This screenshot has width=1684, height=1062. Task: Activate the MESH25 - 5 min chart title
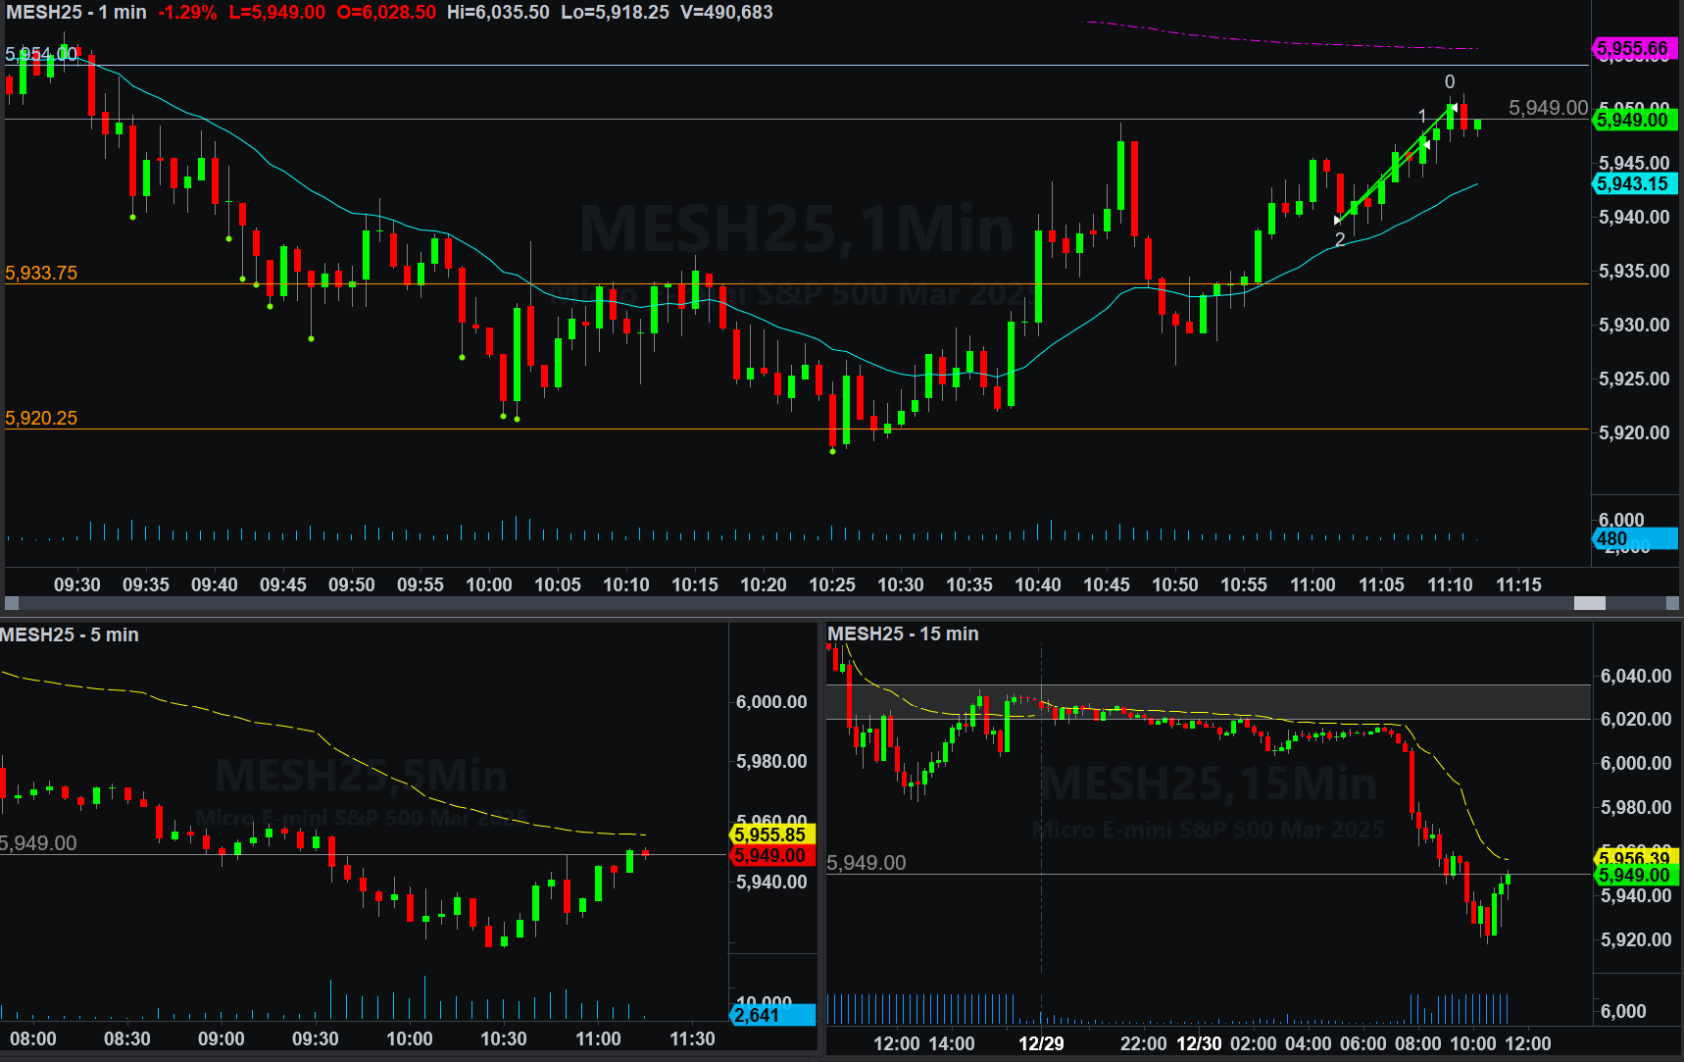70,634
